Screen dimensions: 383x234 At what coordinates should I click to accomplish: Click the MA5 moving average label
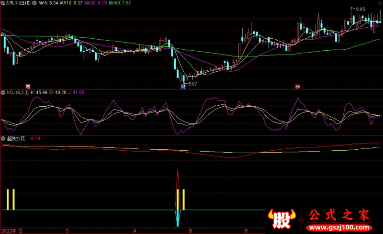tap(48, 3)
